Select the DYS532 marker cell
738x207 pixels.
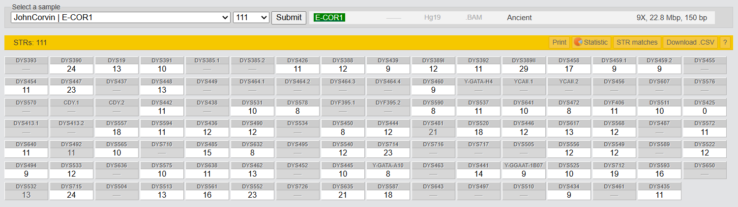pyautogui.click(x=26, y=192)
